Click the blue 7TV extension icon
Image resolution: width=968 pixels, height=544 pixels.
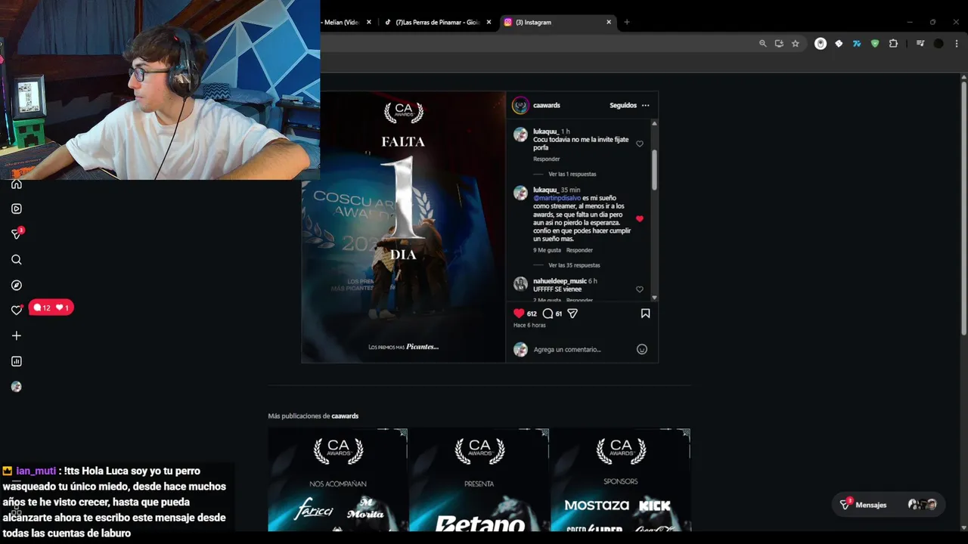pos(857,44)
